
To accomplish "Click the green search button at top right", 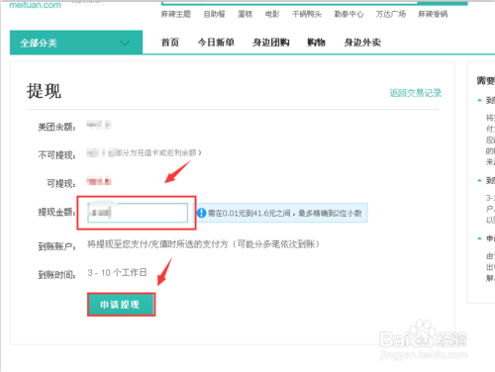I will coord(443,3).
